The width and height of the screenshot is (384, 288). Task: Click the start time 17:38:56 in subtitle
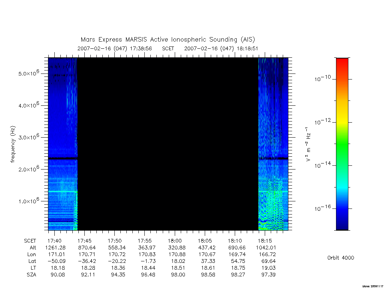coord(141,48)
